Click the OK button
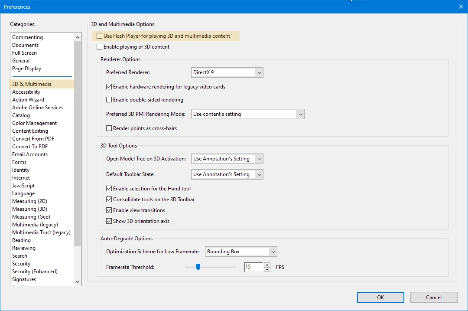 [380, 297]
